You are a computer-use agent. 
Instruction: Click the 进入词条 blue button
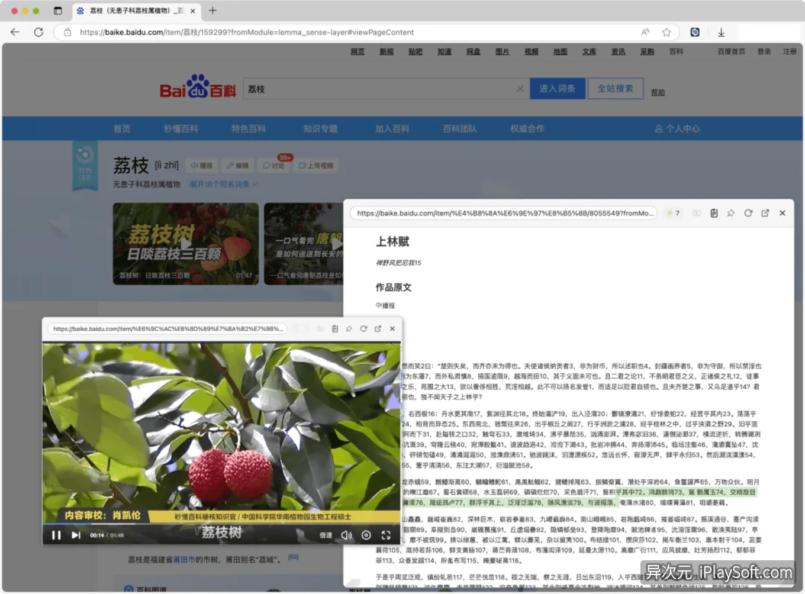557,88
